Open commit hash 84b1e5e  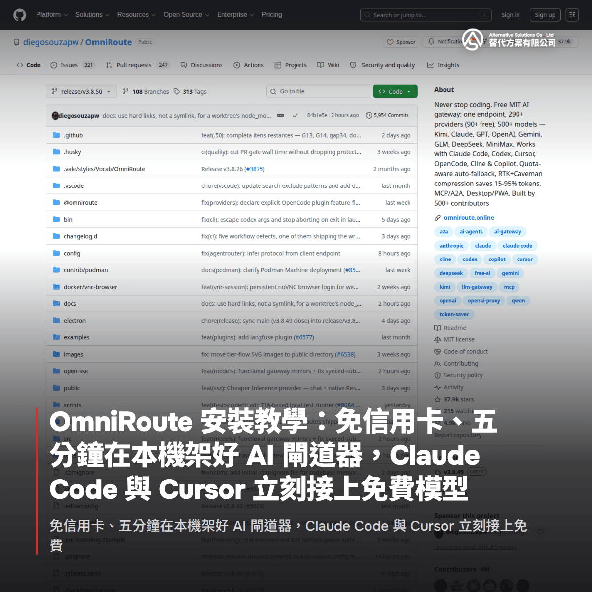[x=317, y=115]
